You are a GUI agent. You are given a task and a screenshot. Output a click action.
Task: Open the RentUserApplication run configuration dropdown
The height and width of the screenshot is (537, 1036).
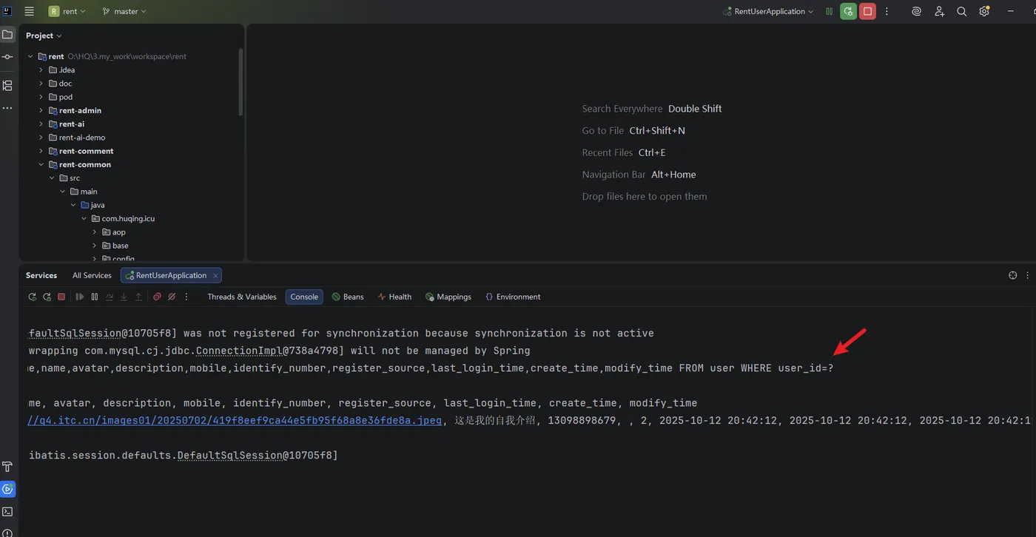(768, 11)
